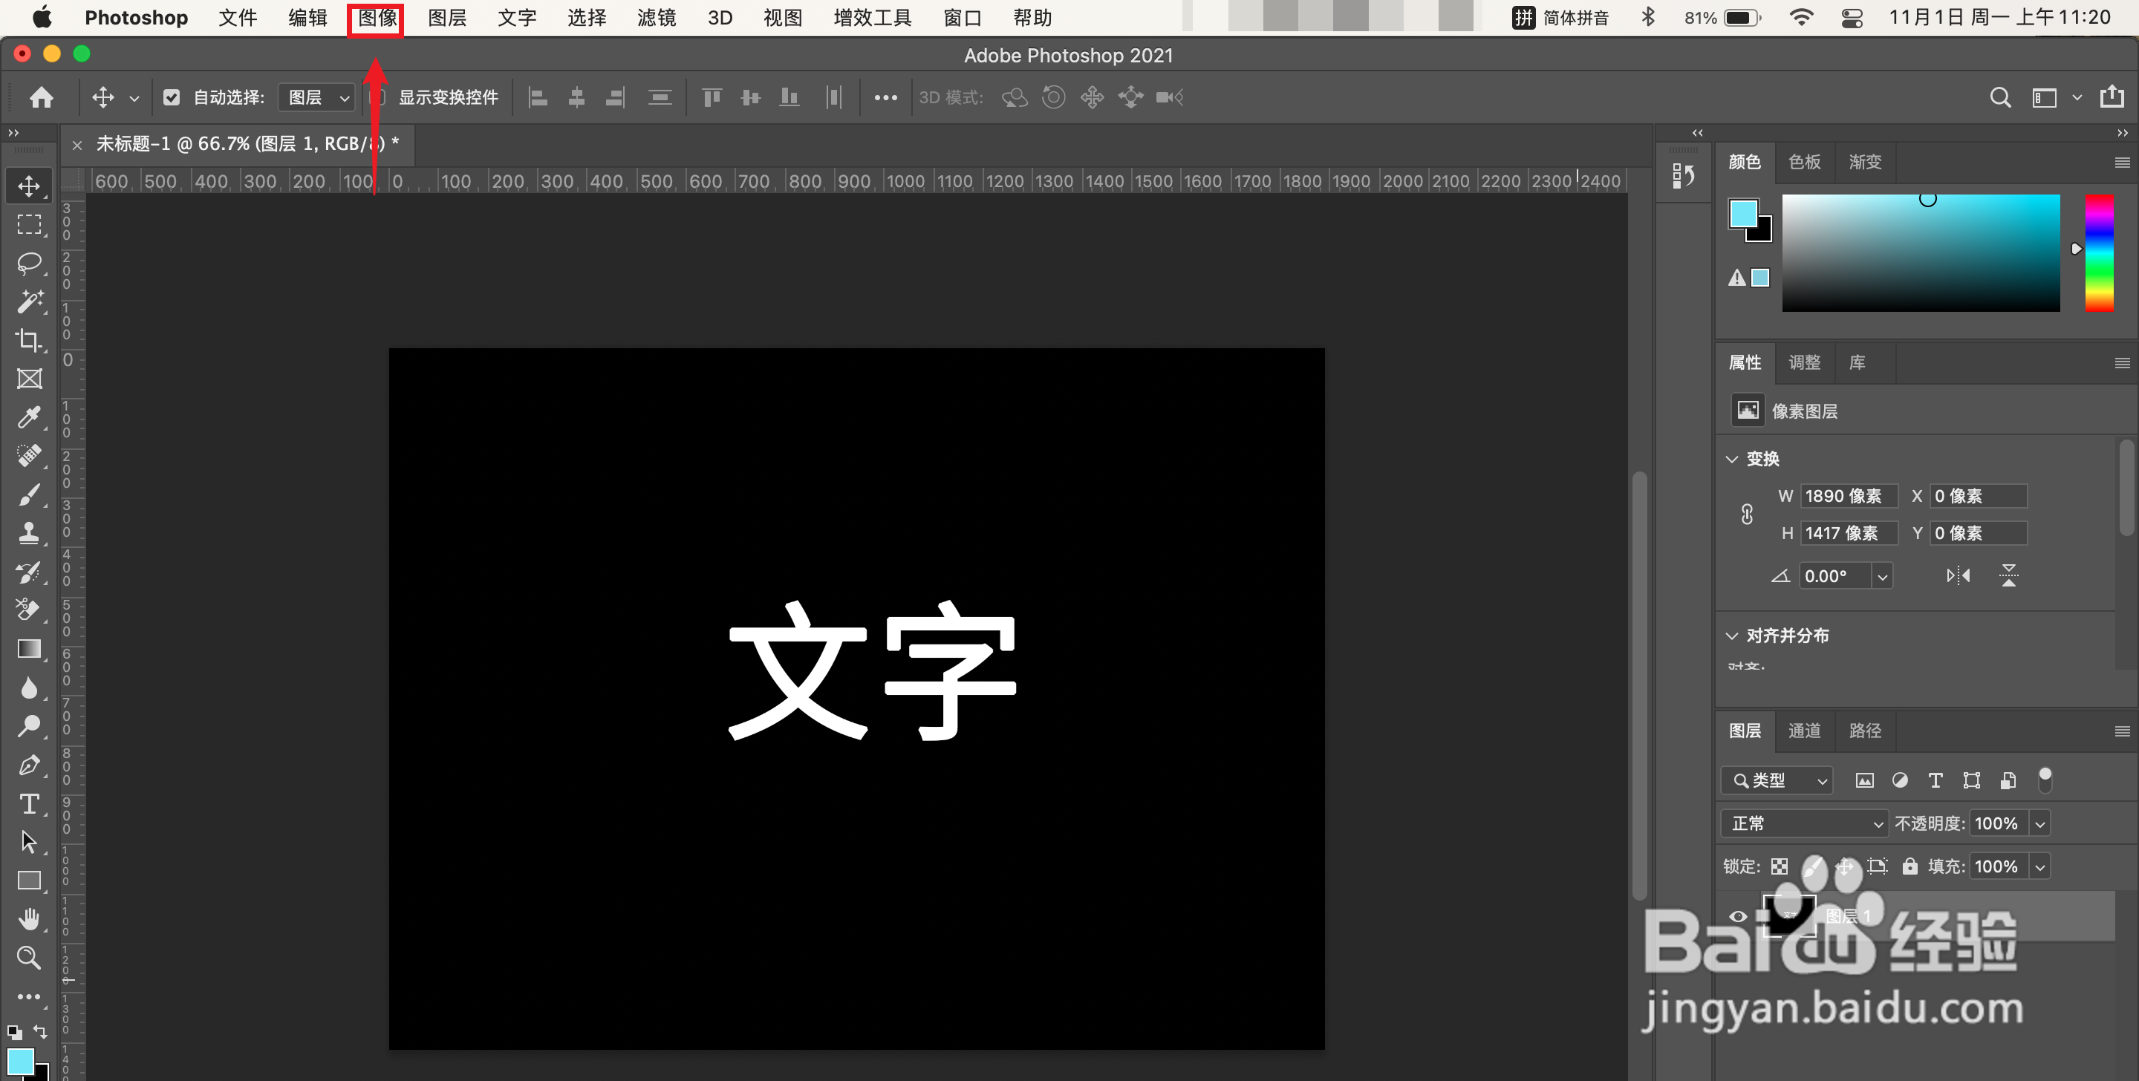Select the Lasso tool

(29, 263)
